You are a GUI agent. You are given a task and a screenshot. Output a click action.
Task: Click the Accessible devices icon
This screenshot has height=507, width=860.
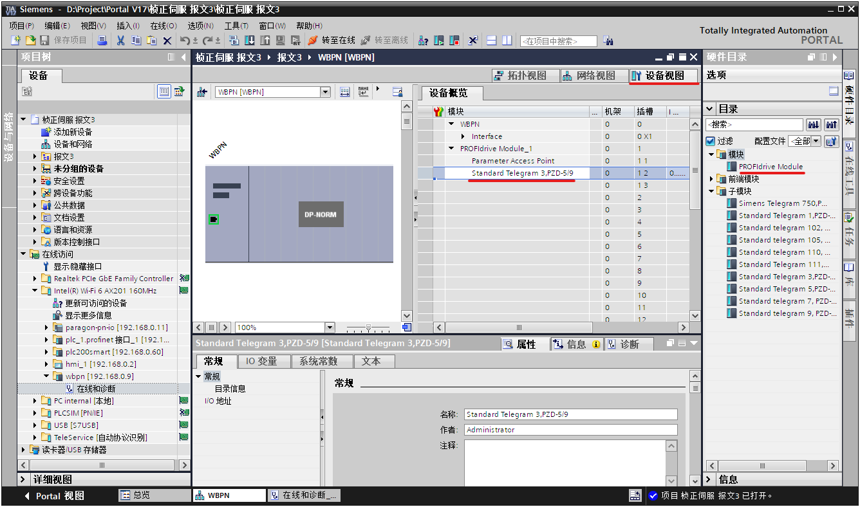click(x=423, y=40)
